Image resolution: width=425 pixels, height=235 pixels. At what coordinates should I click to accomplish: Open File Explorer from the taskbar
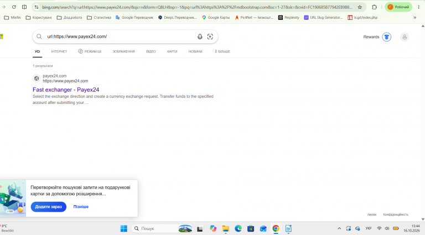(x=226, y=229)
